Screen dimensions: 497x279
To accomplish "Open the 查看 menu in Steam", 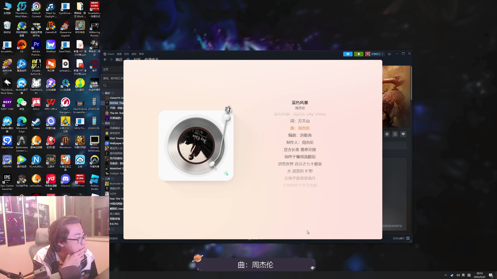I will (119, 54).
